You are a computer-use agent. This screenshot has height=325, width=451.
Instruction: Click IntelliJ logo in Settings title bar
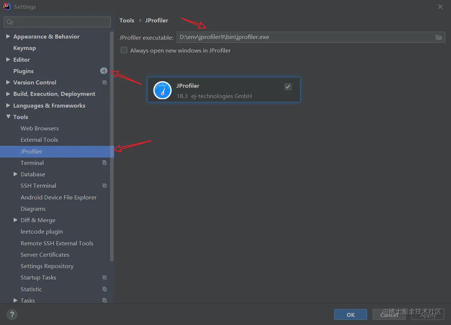7,7
